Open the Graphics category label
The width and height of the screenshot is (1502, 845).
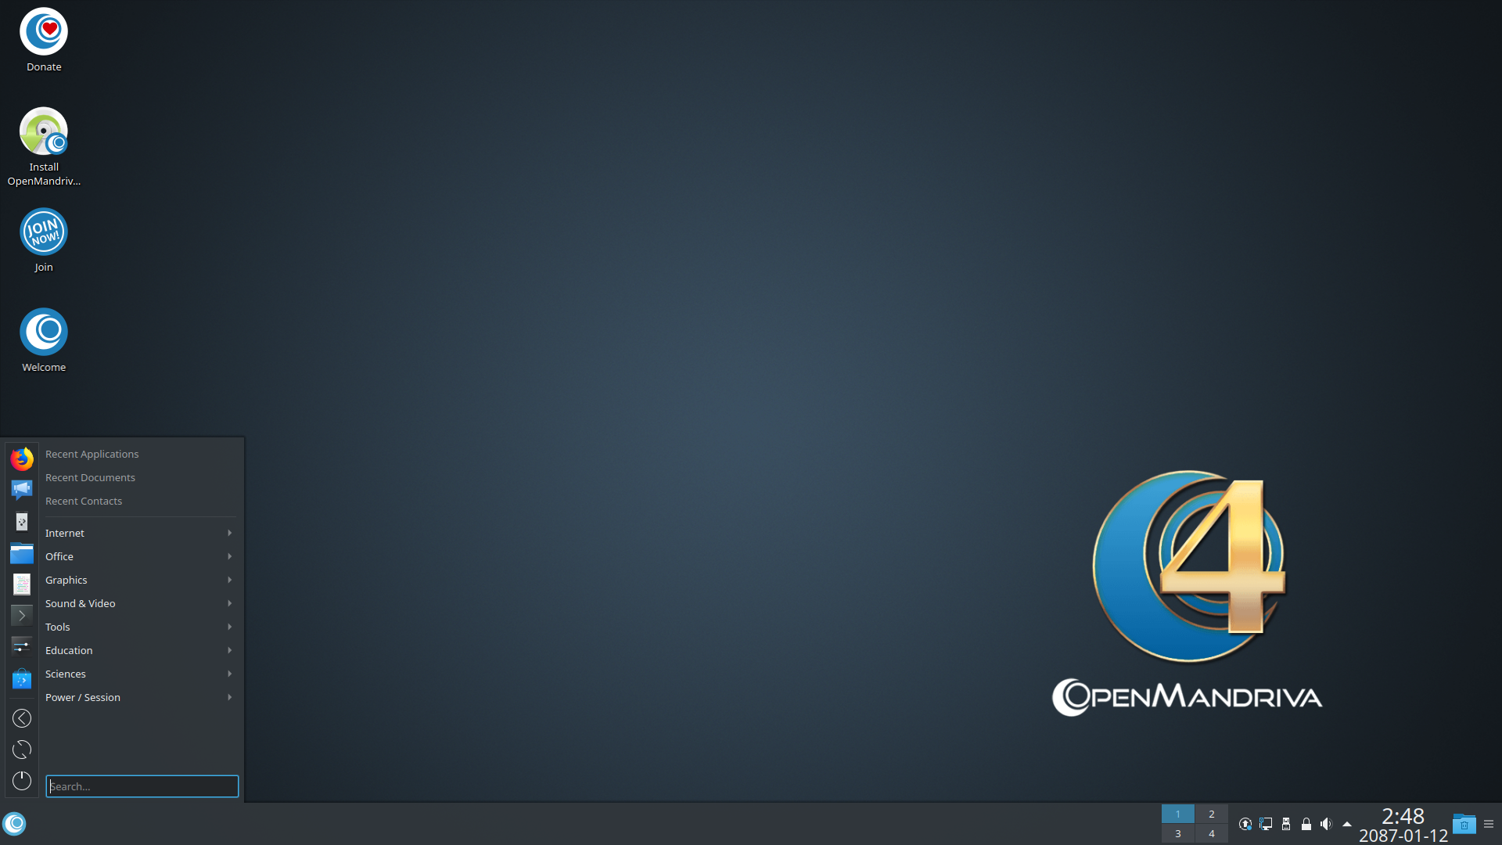pos(66,580)
